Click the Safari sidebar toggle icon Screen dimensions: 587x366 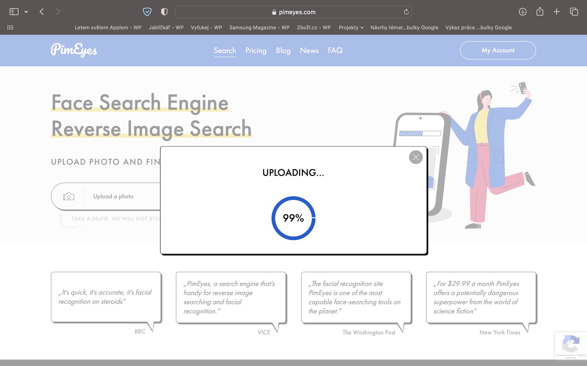pyautogui.click(x=14, y=12)
